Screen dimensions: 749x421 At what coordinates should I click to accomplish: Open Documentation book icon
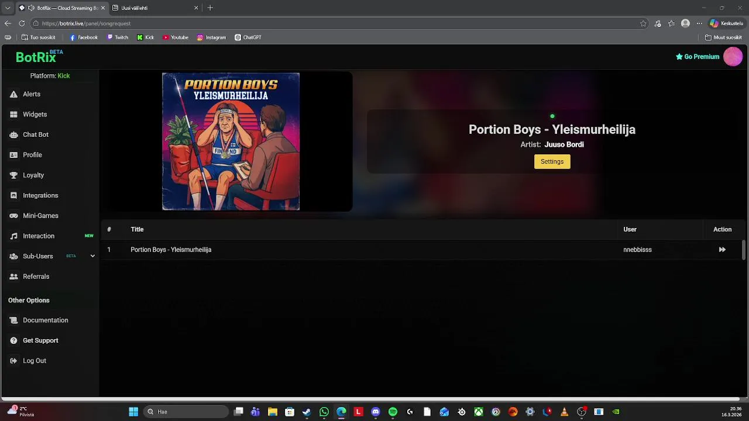click(13, 320)
